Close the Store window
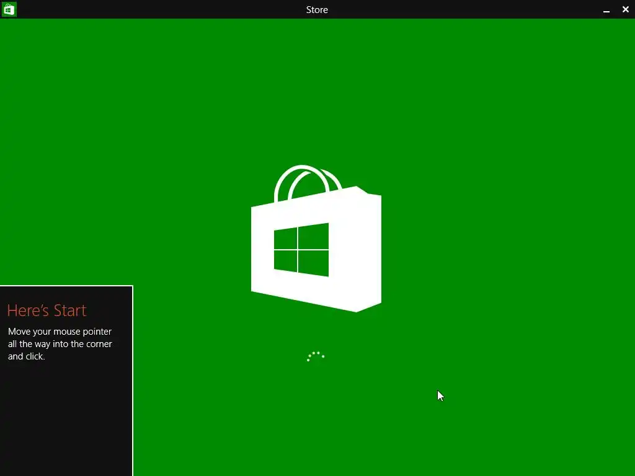This screenshot has width=635, height=476. pyautogui.click(x=625, y=9)
